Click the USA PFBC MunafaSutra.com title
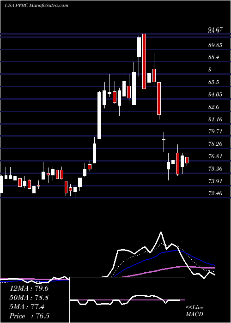The image size is (231, 323). click(36, 6)
